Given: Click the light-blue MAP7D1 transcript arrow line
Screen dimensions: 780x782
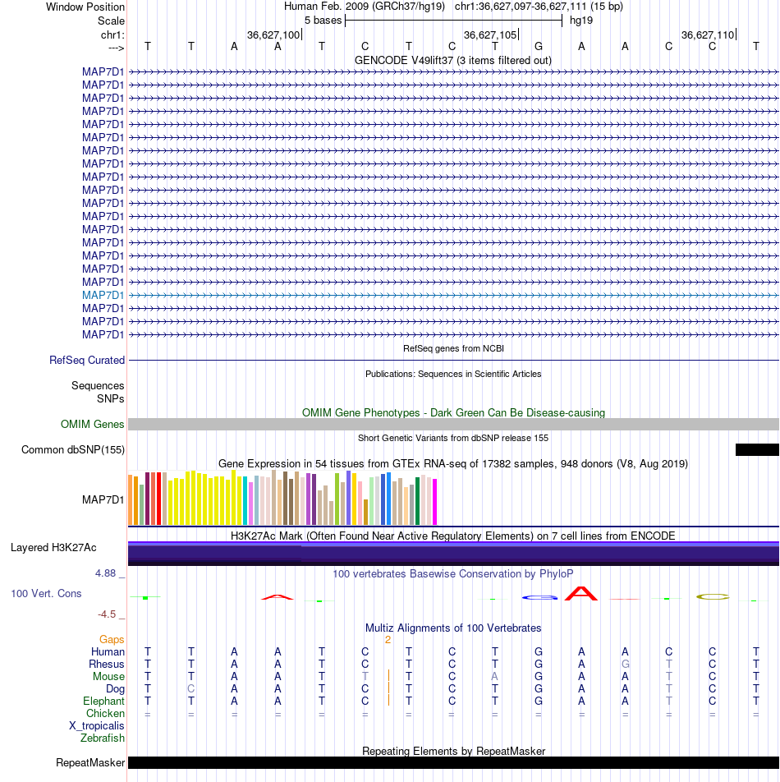Looking at the screenshot, I should [x=453, y=295].
